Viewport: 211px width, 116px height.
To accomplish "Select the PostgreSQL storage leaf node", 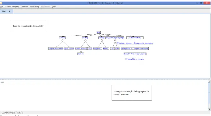I will 97,48.
